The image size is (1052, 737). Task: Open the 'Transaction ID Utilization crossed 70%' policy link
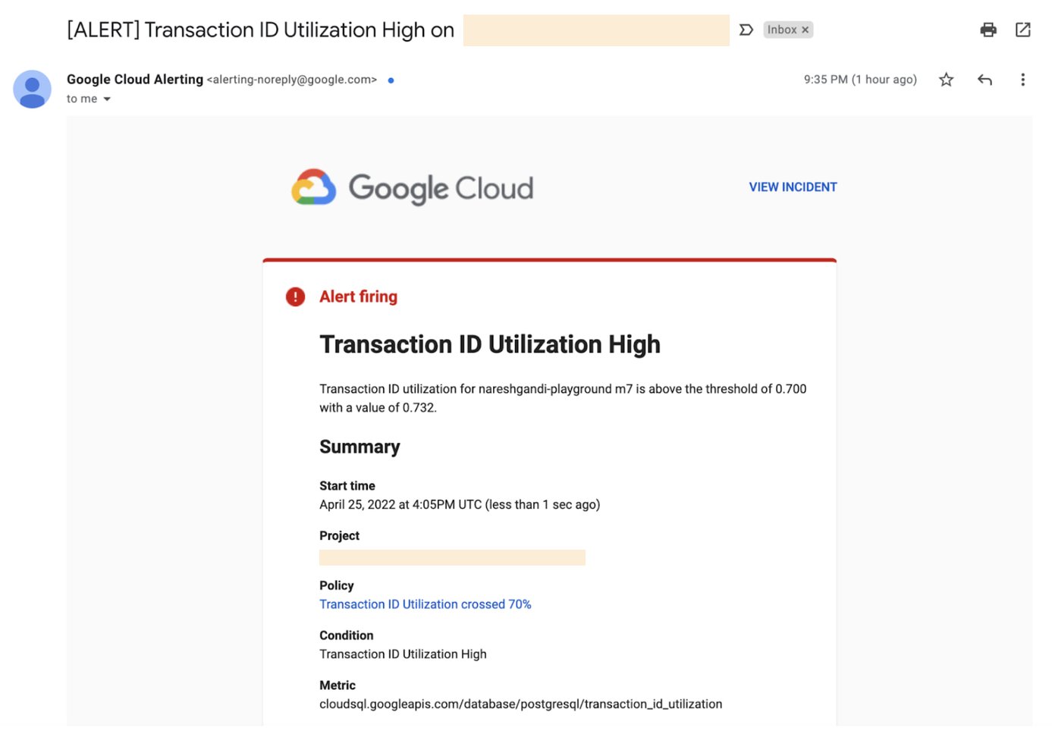point(425,604)
